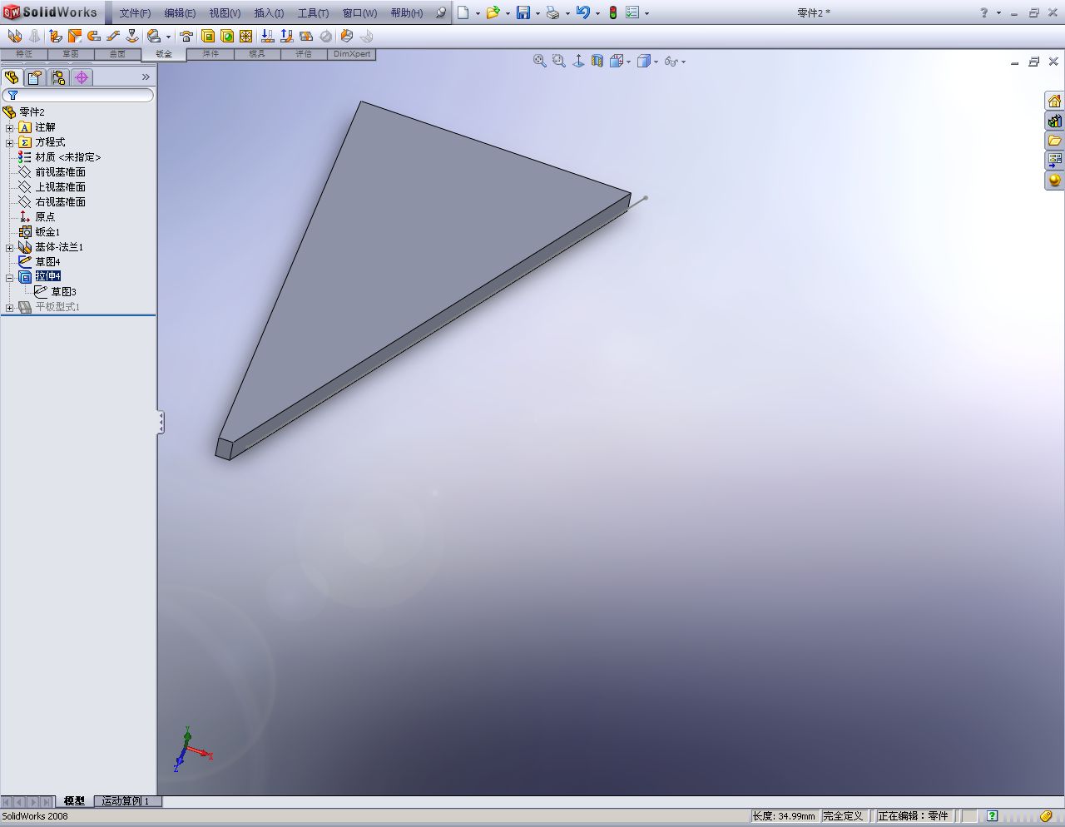The height and width of the screenshot is (827, 1065).
Task: Open the FeatureManager design tree panel tab
Action: pos(12,77)
